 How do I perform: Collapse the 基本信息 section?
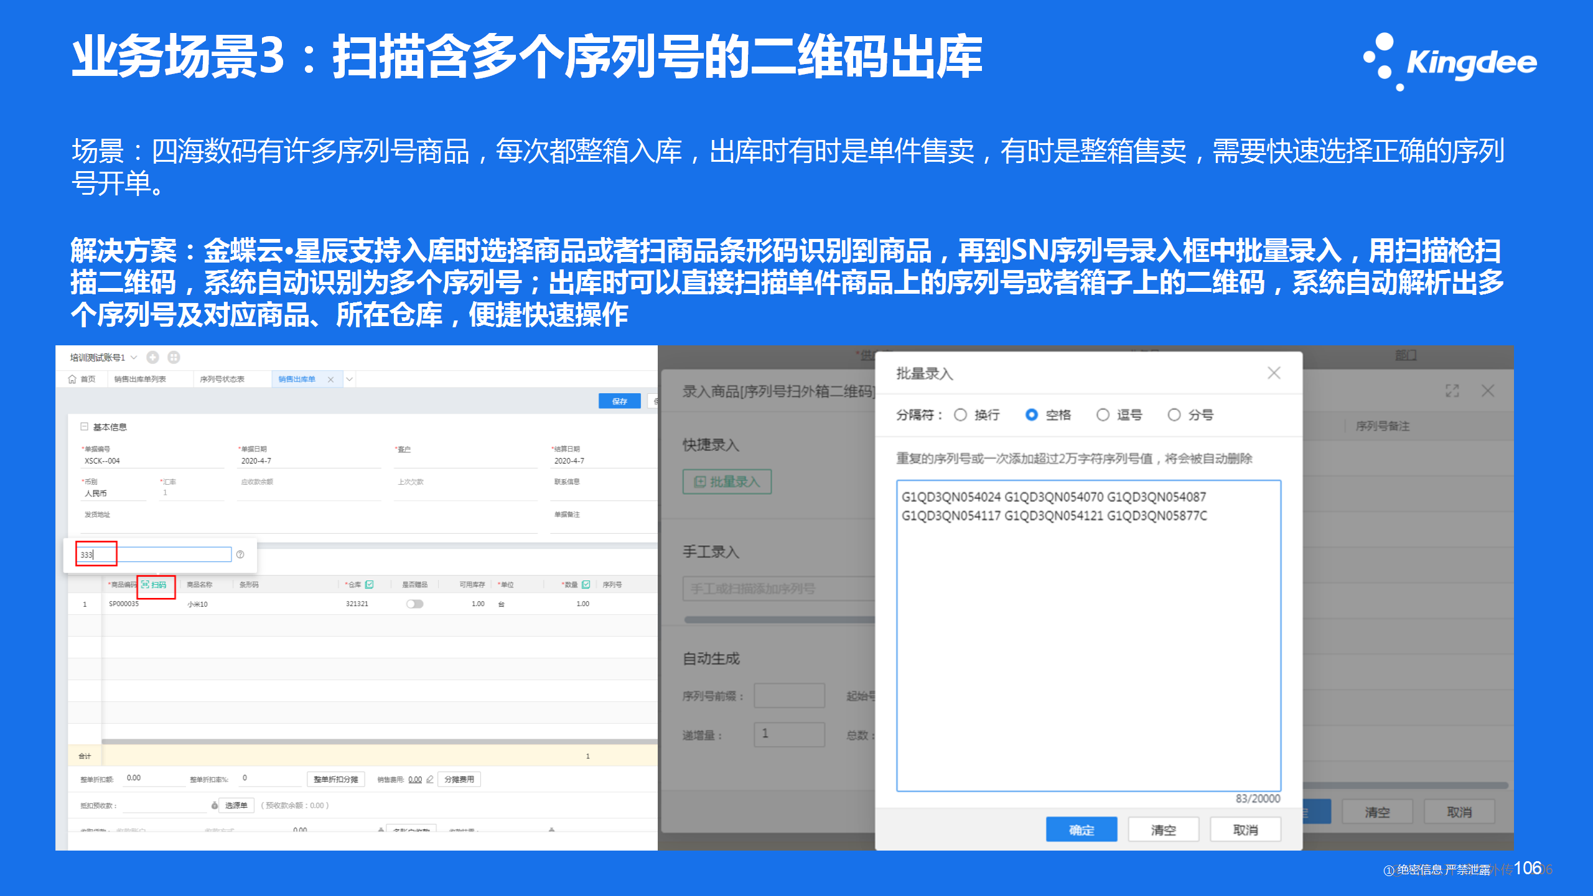(84, 427)
